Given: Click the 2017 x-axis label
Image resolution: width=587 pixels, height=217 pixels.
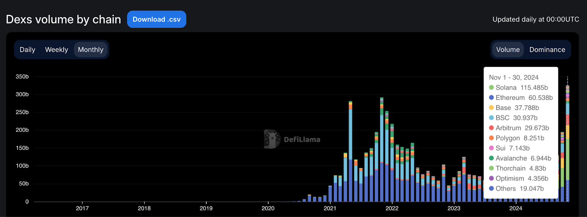Looking at the screenshot, I should pos(82,208).
